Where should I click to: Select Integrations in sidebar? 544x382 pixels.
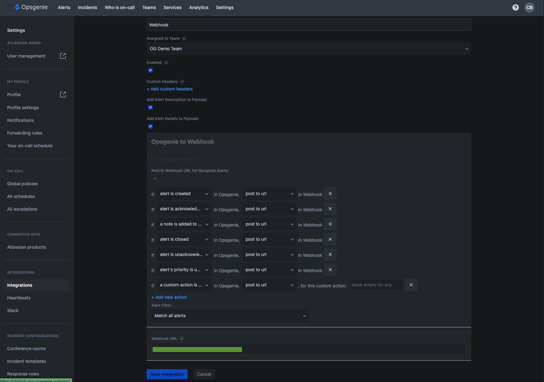[36, 285]
